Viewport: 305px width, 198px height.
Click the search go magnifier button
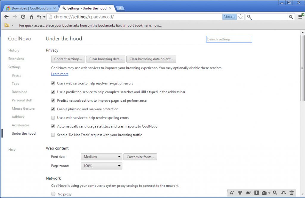291,17
